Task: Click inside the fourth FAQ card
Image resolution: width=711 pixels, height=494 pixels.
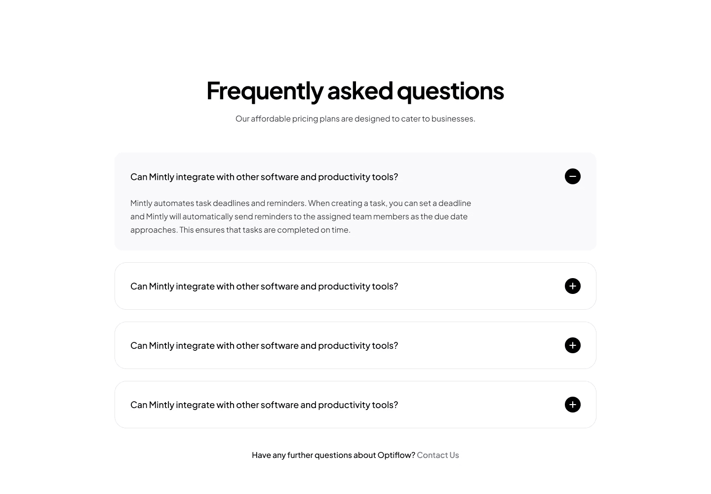Action: (x=346, y=405)
